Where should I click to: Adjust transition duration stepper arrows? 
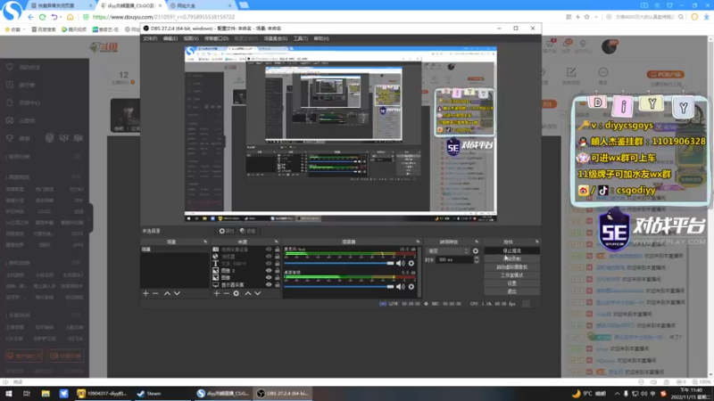[477, 260]
